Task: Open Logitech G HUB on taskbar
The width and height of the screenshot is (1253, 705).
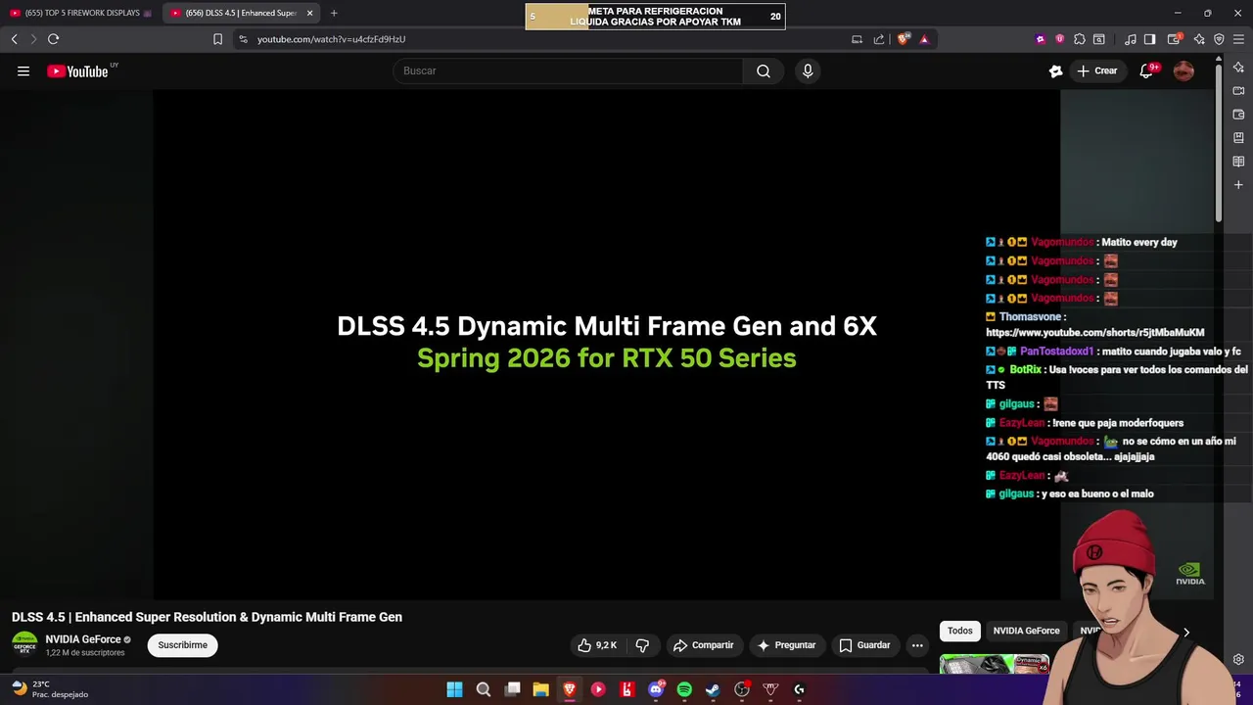Action: click(x=799, y=689)
